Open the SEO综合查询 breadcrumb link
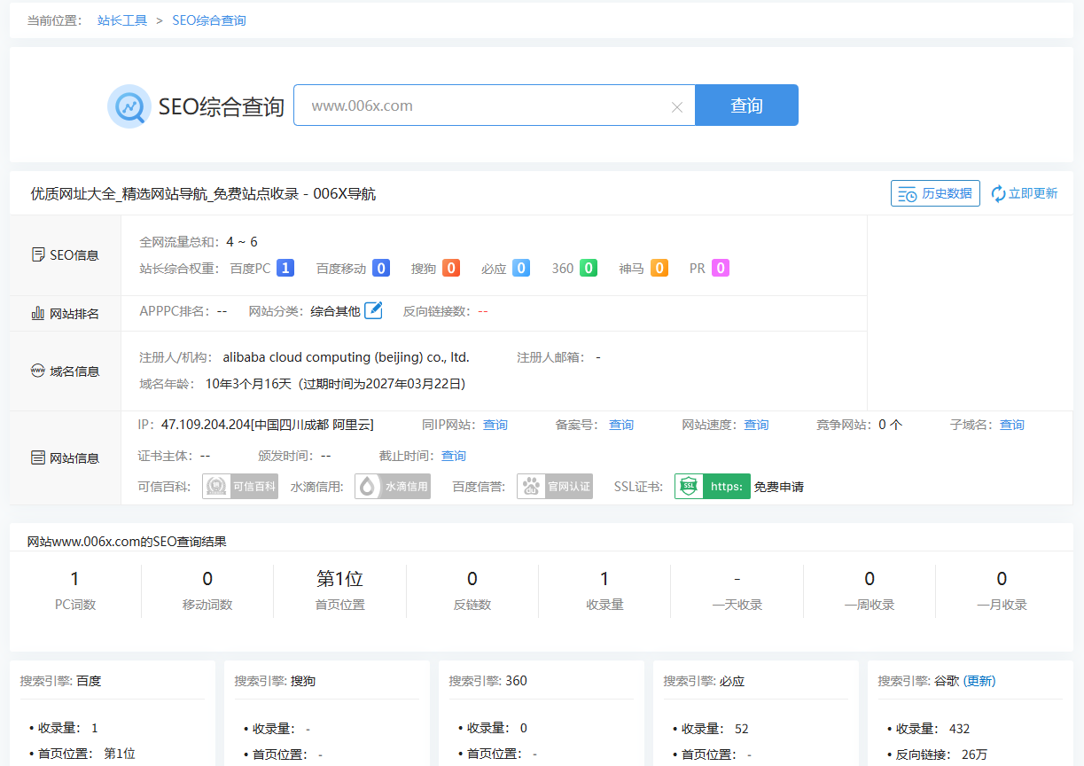 pos(209,20)
